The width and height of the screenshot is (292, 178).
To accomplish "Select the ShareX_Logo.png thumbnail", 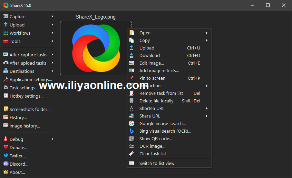I will click(x=96, y=48).
